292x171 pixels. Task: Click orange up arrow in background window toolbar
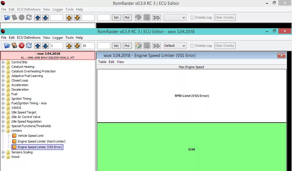coord(69,18)
